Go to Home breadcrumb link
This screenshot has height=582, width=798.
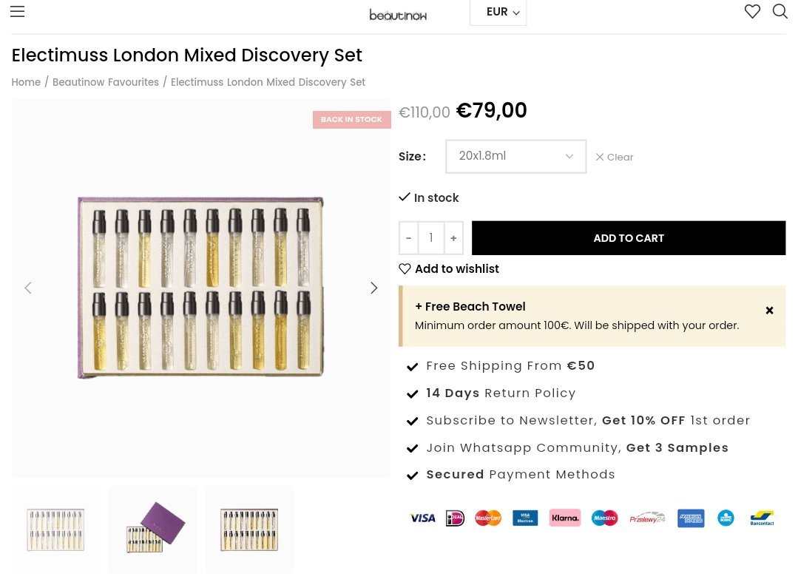click(x=26, y=83)
